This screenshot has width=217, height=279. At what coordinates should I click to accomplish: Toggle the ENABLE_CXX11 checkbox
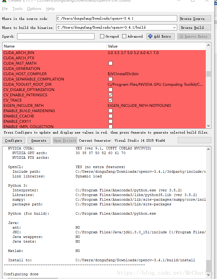coord(111,121)
